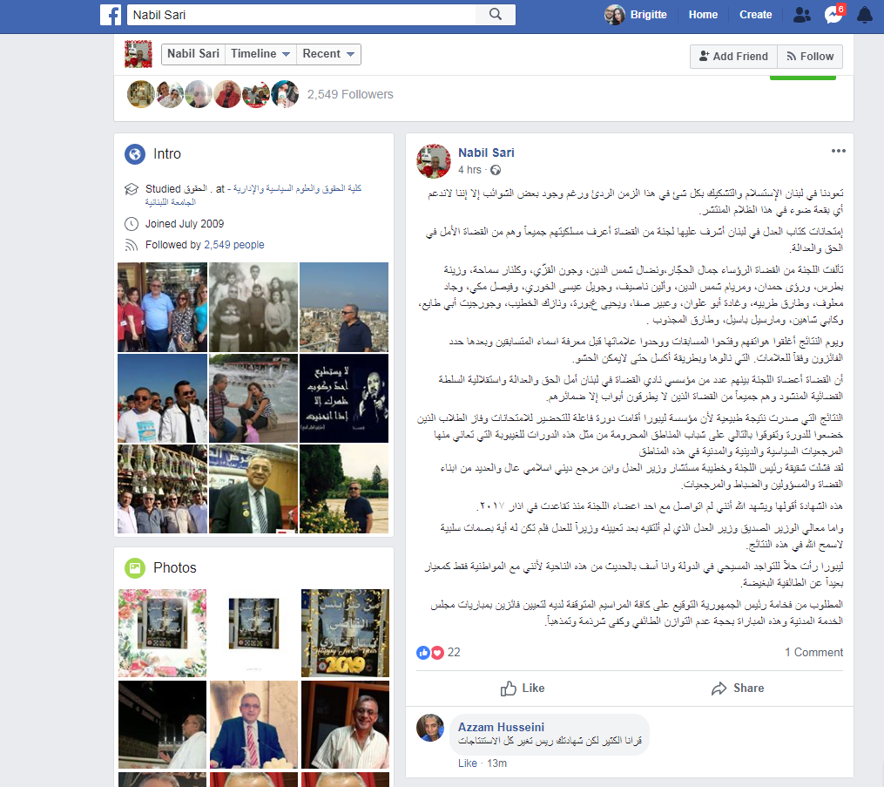Click the Add Friend button
This screenshot has height=787, width=884.
(733, 57)
